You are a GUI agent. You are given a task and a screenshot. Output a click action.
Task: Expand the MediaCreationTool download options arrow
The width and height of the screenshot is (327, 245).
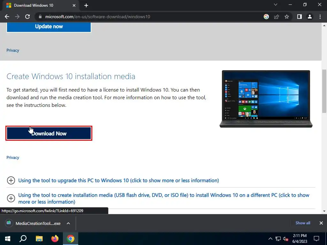coord(68,223)
